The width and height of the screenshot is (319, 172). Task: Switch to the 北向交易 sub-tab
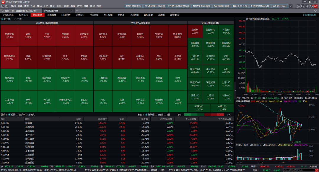point(66,15)
